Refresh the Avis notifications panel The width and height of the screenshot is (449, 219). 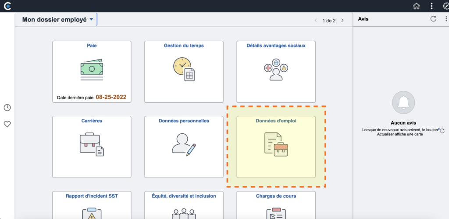point(433,19)
